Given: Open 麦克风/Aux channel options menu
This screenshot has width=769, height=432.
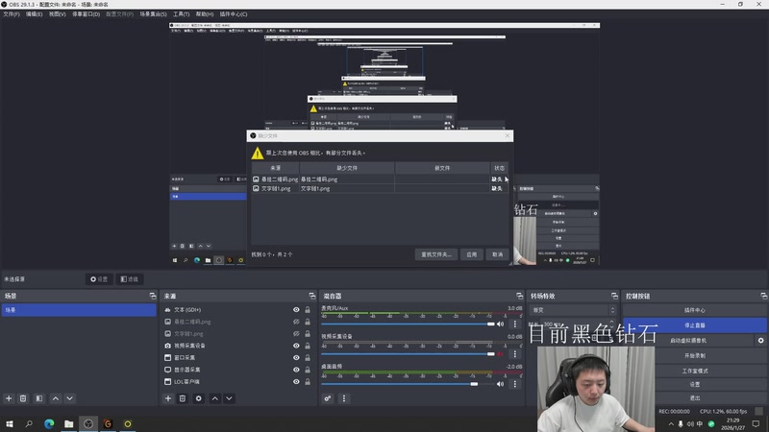Looking at the screenshot, I should tap(514, 324).
